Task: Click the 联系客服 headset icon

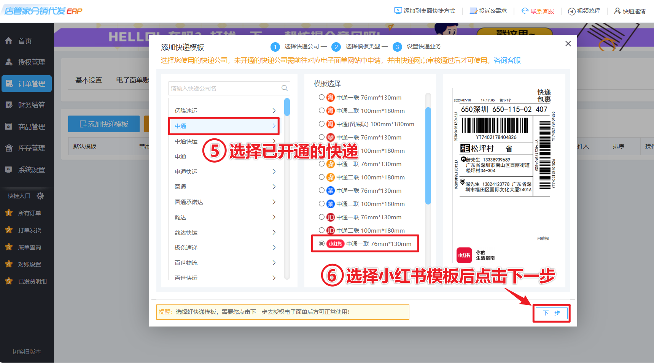Action: (525, 11)
